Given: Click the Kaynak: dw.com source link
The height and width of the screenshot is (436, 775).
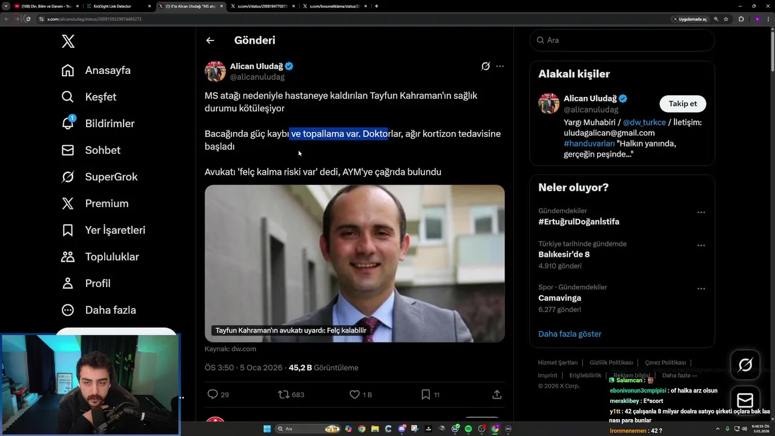Looking at the screenshot, I should pyautogui.click(x=230, y=349).
